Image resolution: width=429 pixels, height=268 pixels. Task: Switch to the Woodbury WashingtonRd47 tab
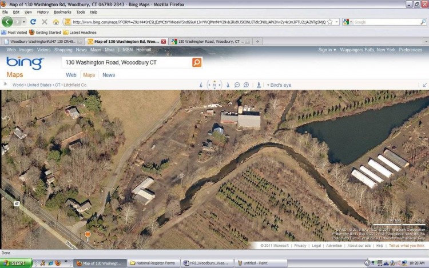tap(42, 42)
